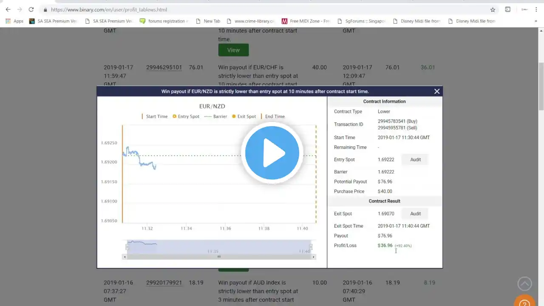Open the orange help chat bubble
The width and height of the screenshot is (544, 306).
tap(524, 301)
